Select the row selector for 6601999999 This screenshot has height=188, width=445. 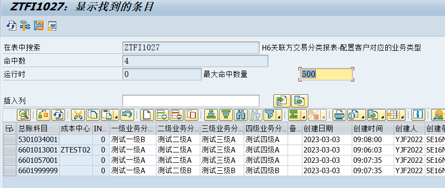pyautogui.click(x=10, y=171)
